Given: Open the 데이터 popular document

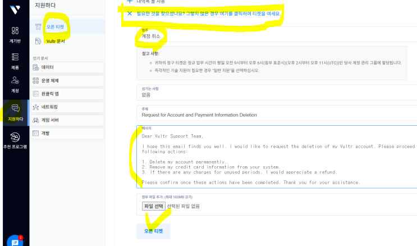Looking at the screenshot, I should coord(67,67).
